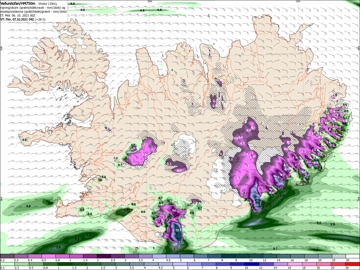Click the 2.1 rain value on the map
The width and height of the screenshot is (360, 270).
(272, 206)
